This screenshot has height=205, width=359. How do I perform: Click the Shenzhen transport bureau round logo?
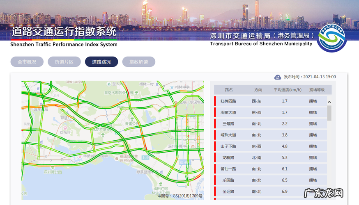coord(332,38)
